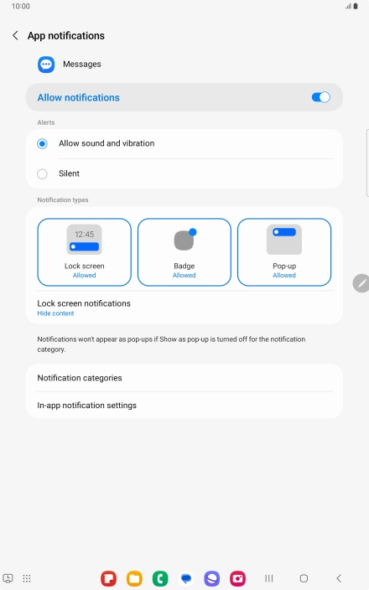This screenshot has width=369, height=590.
Task: Toggle the Pop-up notification type
Action: coord(284,252)
